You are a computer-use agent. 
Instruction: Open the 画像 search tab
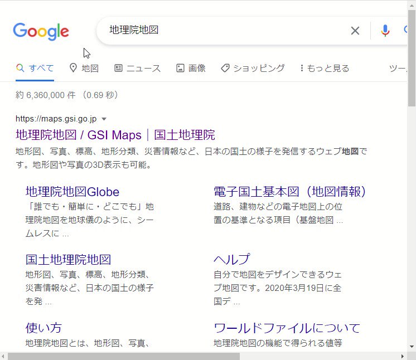(191, 69)
